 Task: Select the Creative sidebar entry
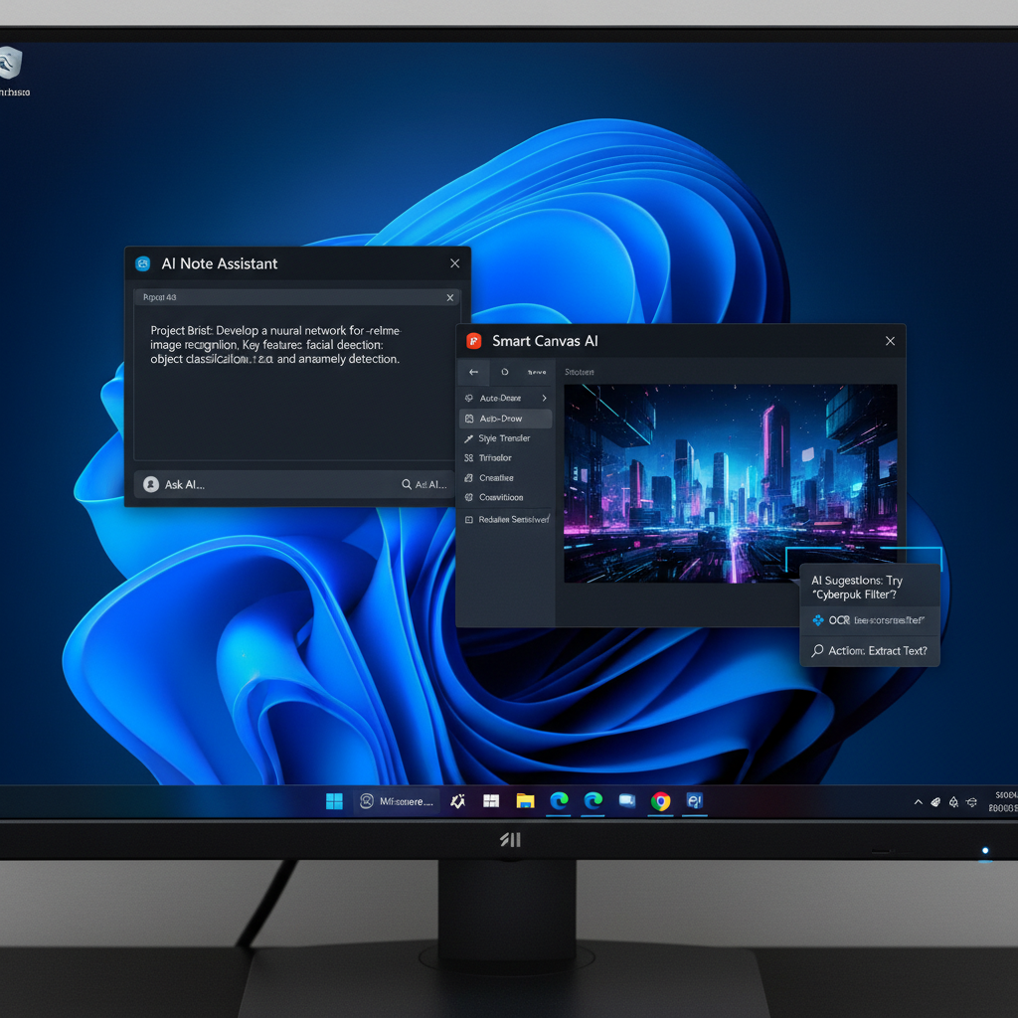pyautogui.click(x=496, y=478)
